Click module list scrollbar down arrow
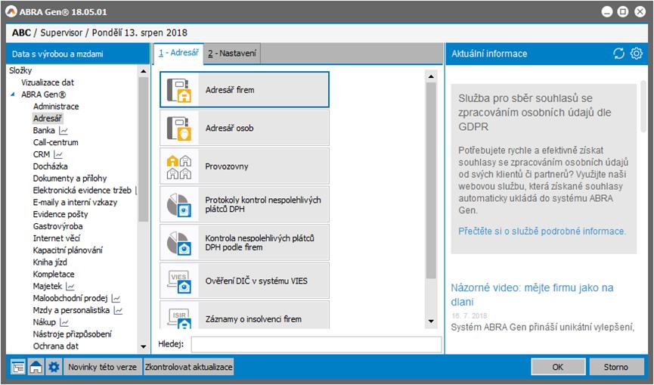654x385 pixels. coord(431,321)
